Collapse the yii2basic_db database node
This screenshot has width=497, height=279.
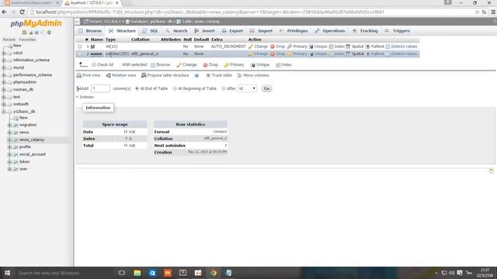click(x=4, y=112)
